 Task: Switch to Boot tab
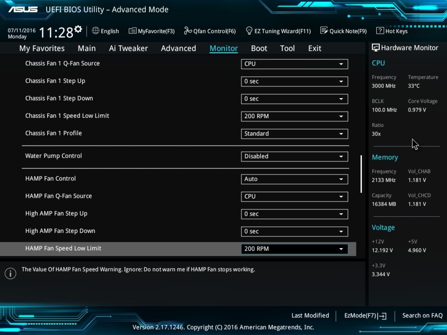click(259, 48)
